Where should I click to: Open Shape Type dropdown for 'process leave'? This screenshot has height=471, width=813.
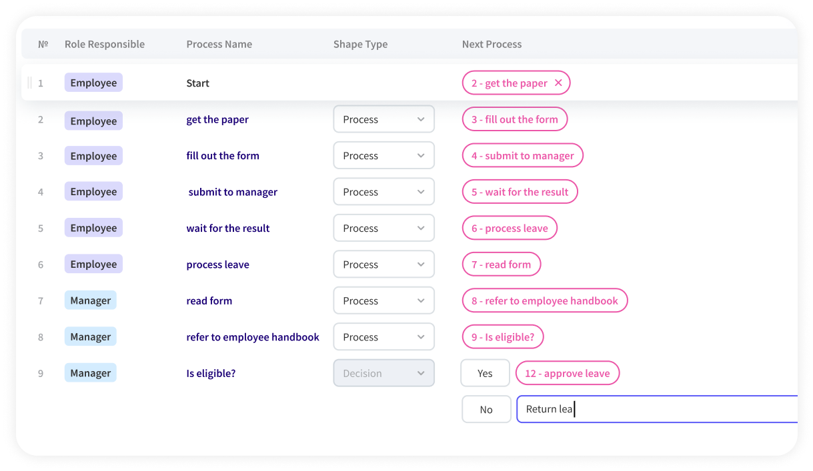click(383, 265)
